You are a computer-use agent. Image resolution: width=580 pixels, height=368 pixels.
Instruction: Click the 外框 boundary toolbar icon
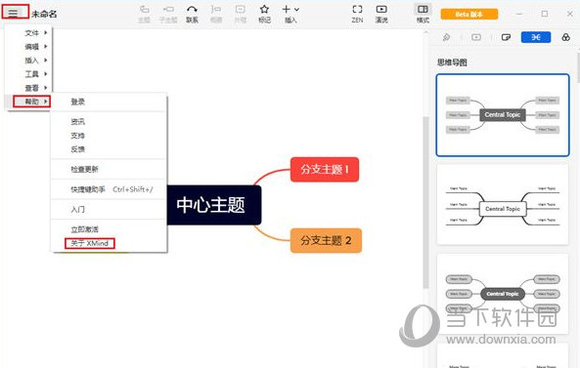click(x=240, y=14)
